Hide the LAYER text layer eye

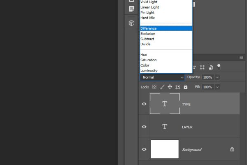click(x=144, y=127)
